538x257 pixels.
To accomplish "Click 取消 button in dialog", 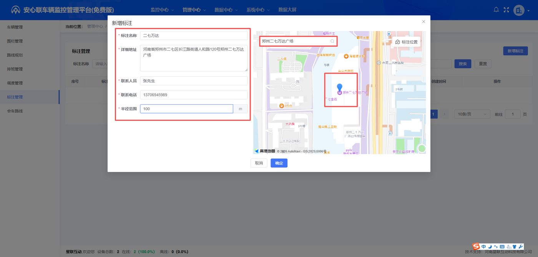I will 259,163.
